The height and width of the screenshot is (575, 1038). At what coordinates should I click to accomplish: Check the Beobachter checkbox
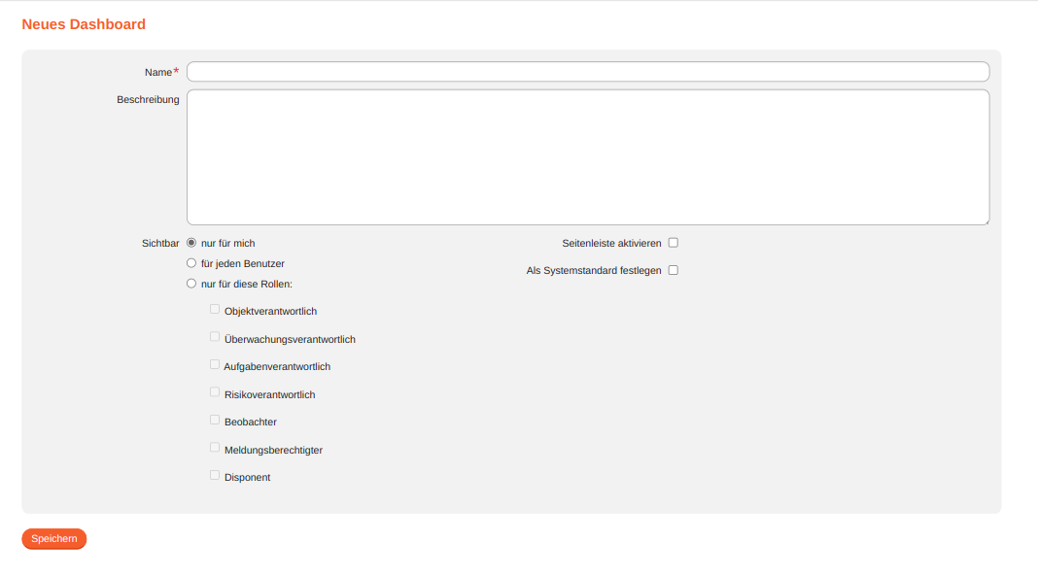pos(215,419)
